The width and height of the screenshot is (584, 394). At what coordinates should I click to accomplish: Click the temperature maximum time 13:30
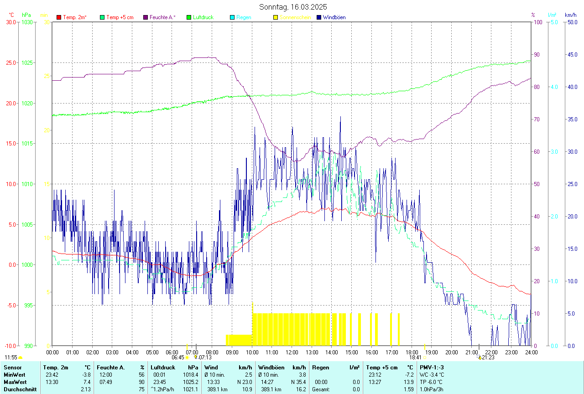coord(52,382)
